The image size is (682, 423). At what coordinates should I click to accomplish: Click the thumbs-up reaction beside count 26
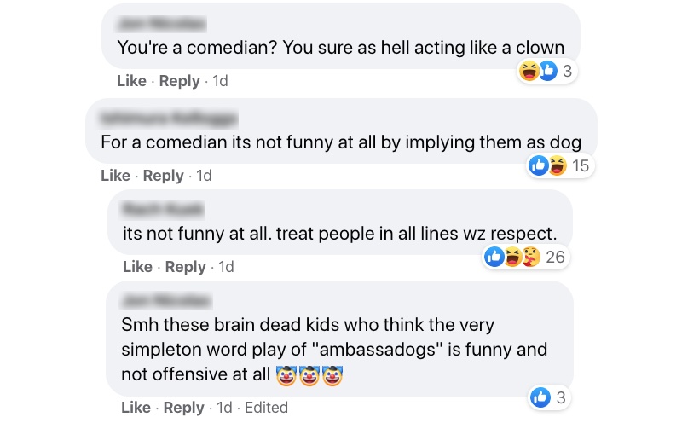point(494,256)
